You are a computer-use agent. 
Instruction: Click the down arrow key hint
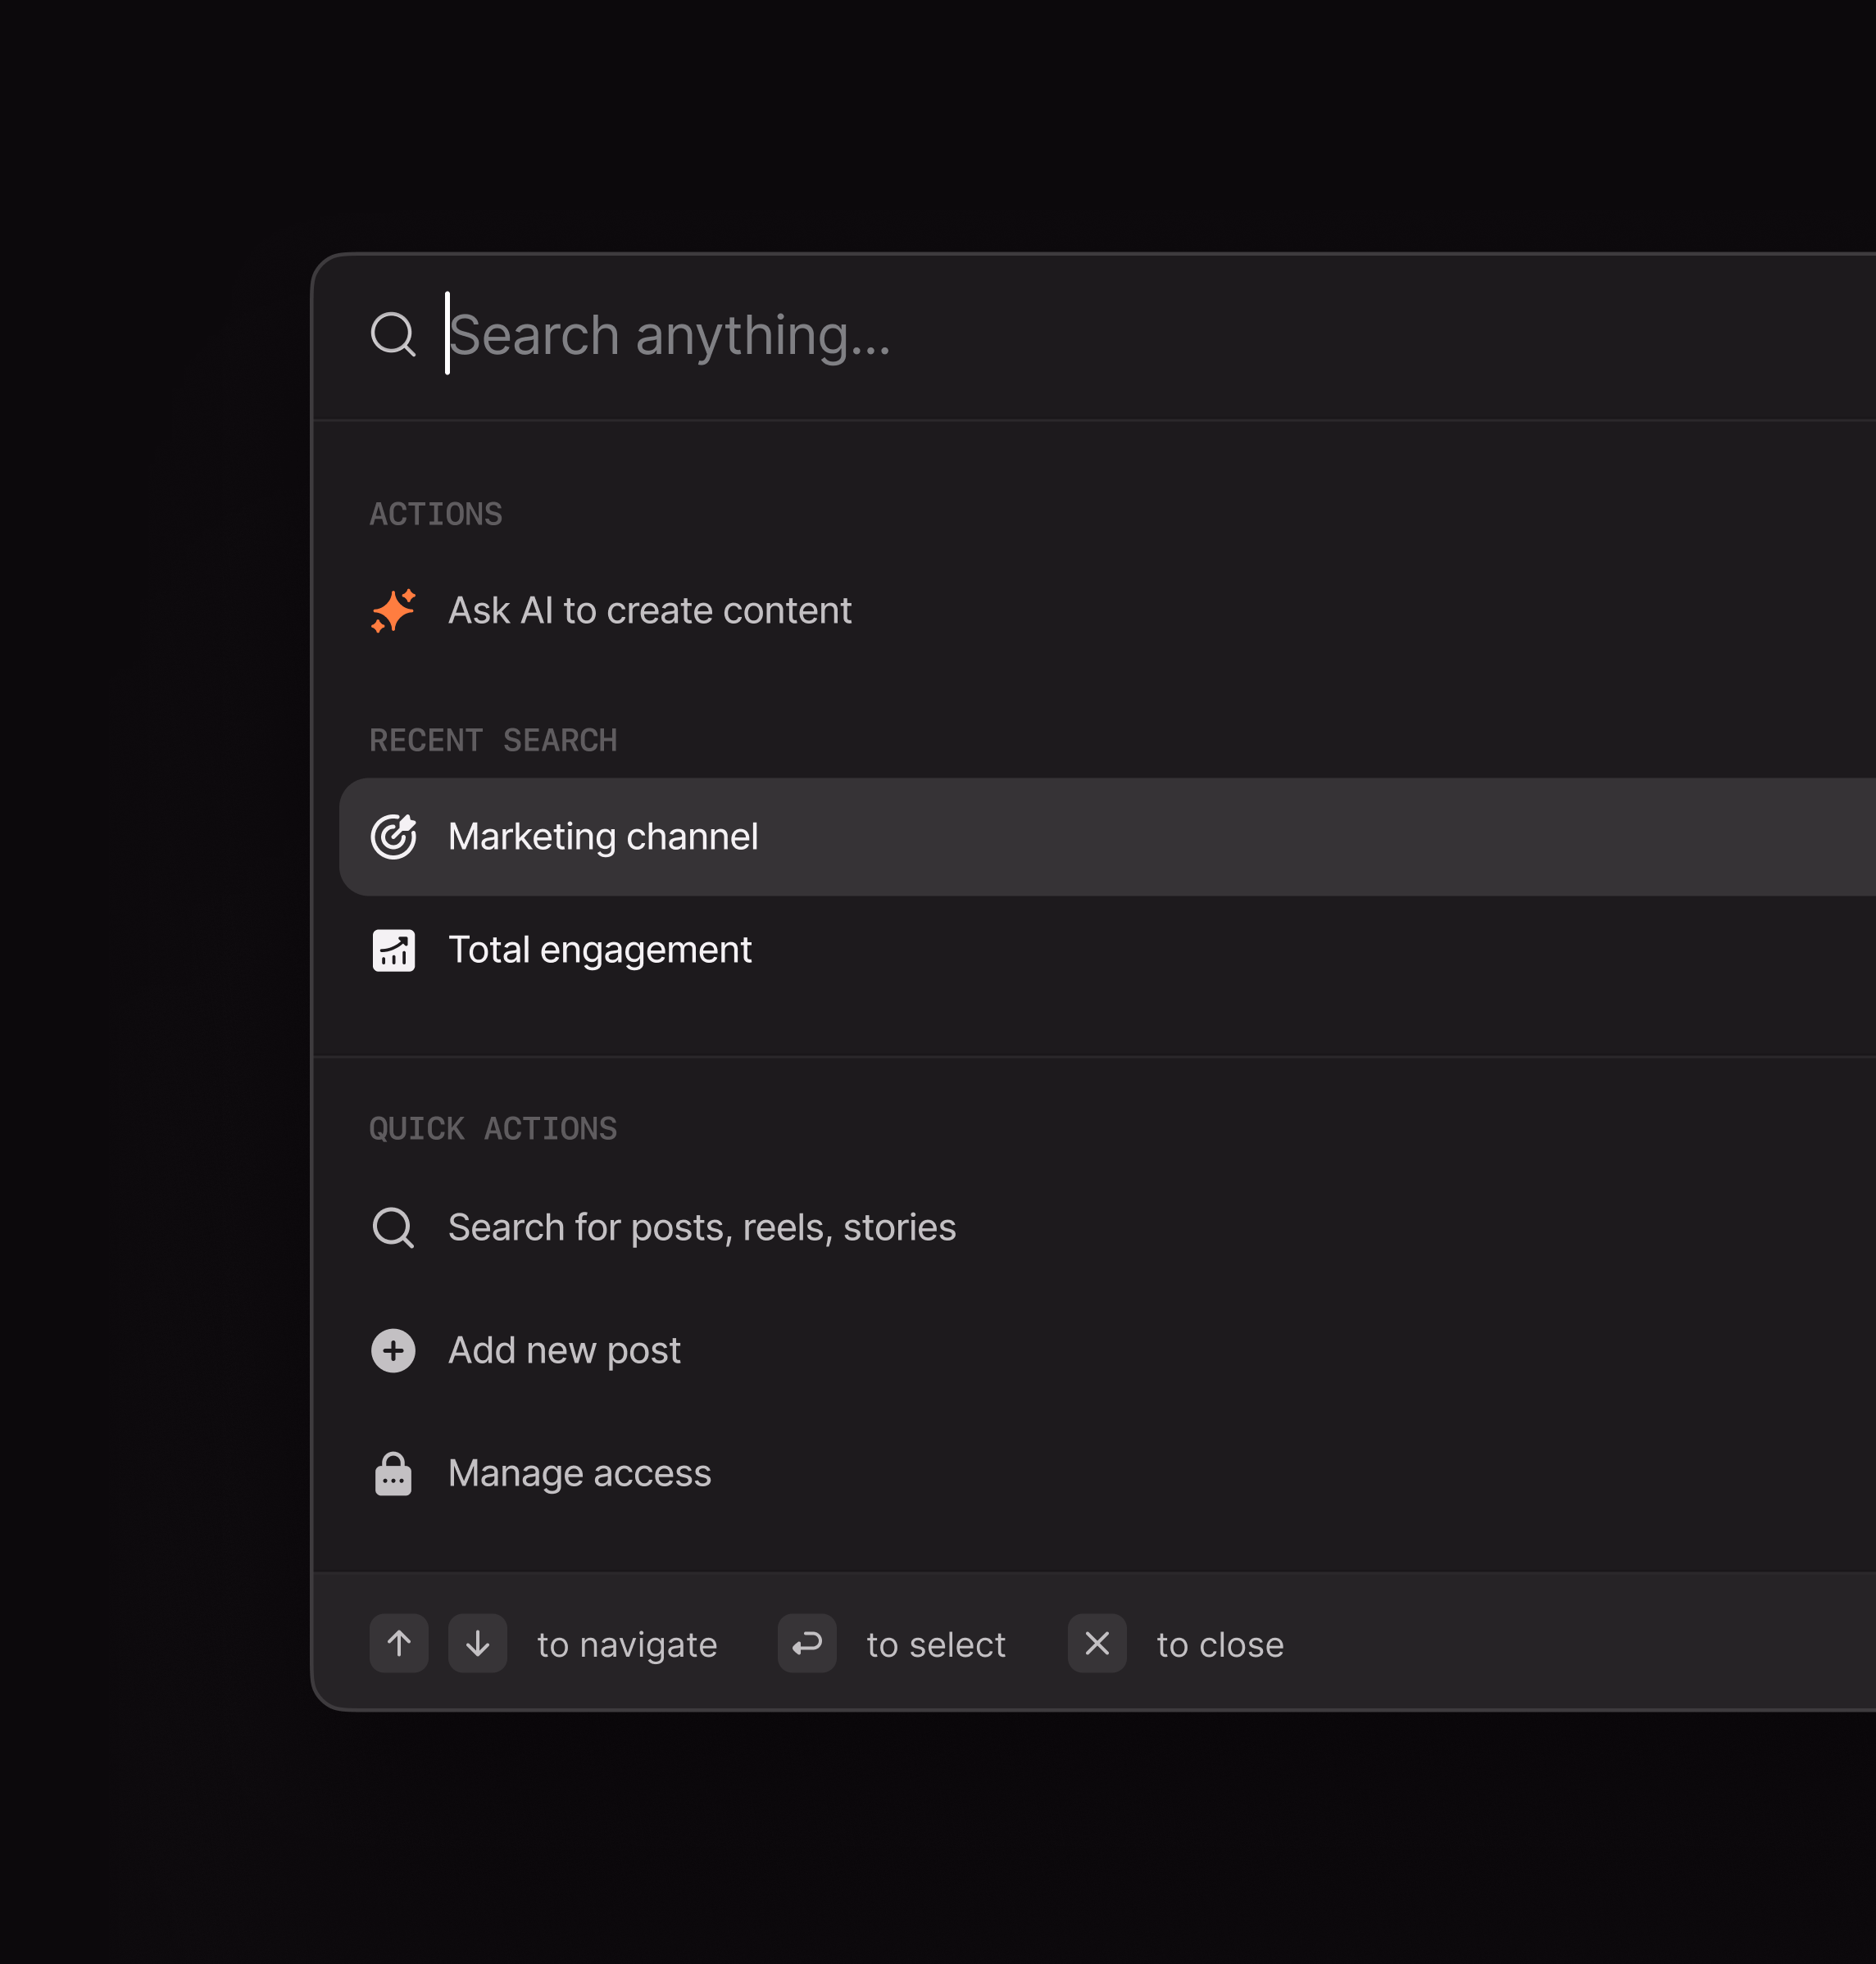(x=478, y=1643)
